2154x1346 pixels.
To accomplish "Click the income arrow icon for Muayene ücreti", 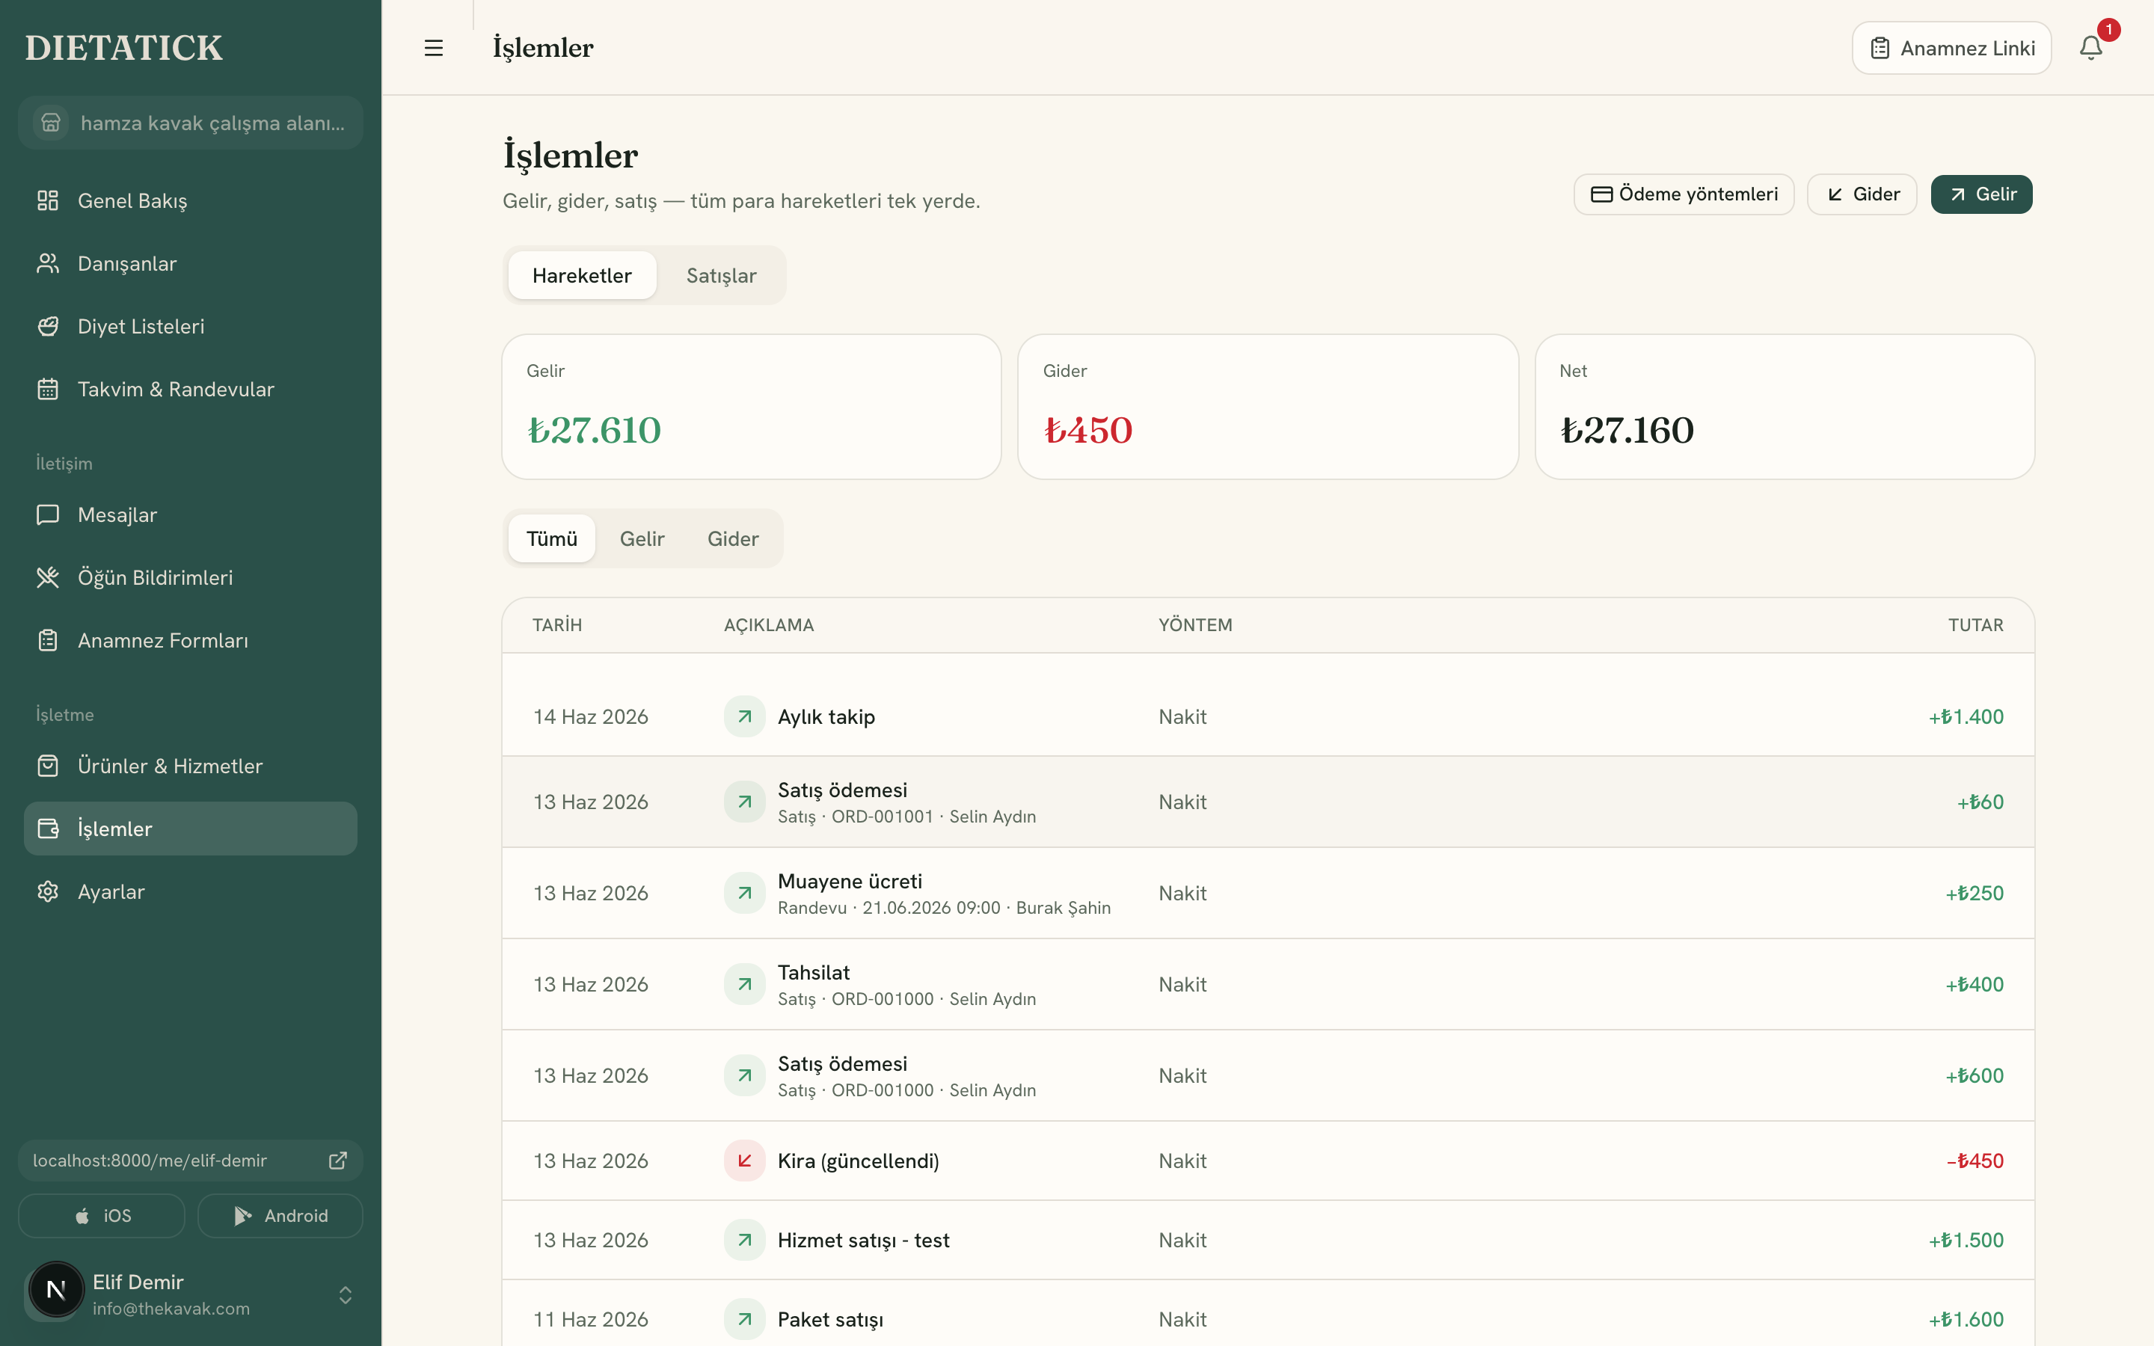I will click(x=745, y=893).
